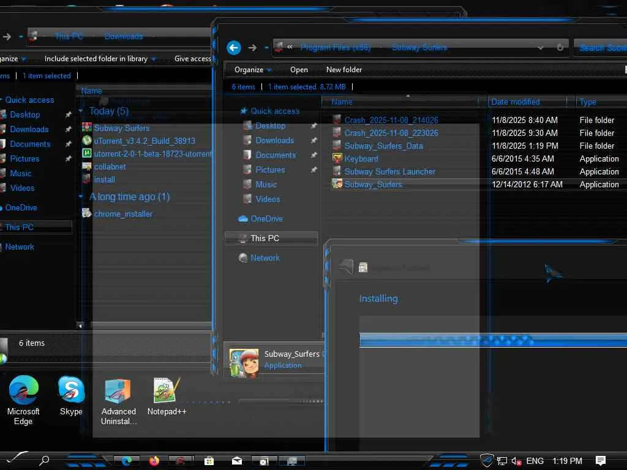Open Firefox from the taskbar
Viewport: 627px width, 470px height.
pyautogui.click(x=154, y=461)
